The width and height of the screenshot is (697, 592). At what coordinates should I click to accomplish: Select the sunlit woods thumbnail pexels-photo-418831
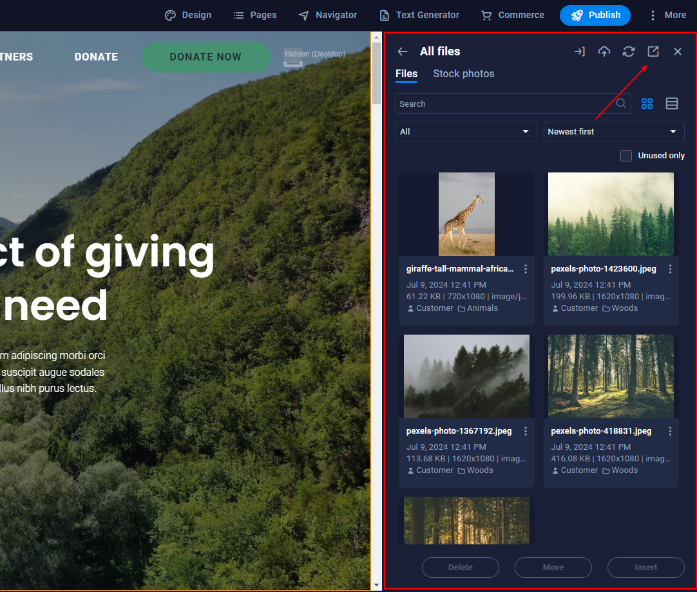click(611, 376)
